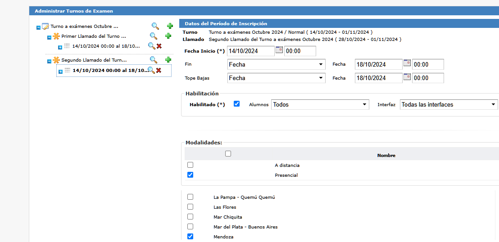Select Primer Llamado del Turno tree item
Screen dimensions: 499x242
pos(94,36)
